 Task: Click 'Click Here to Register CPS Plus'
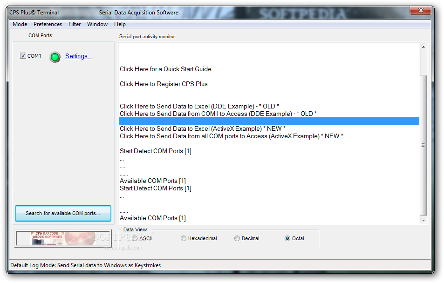pyautogui.click(x=164, y=84)
